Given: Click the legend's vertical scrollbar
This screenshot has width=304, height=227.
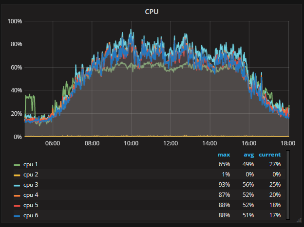Looking at the screenshot, I should [288, 185].
